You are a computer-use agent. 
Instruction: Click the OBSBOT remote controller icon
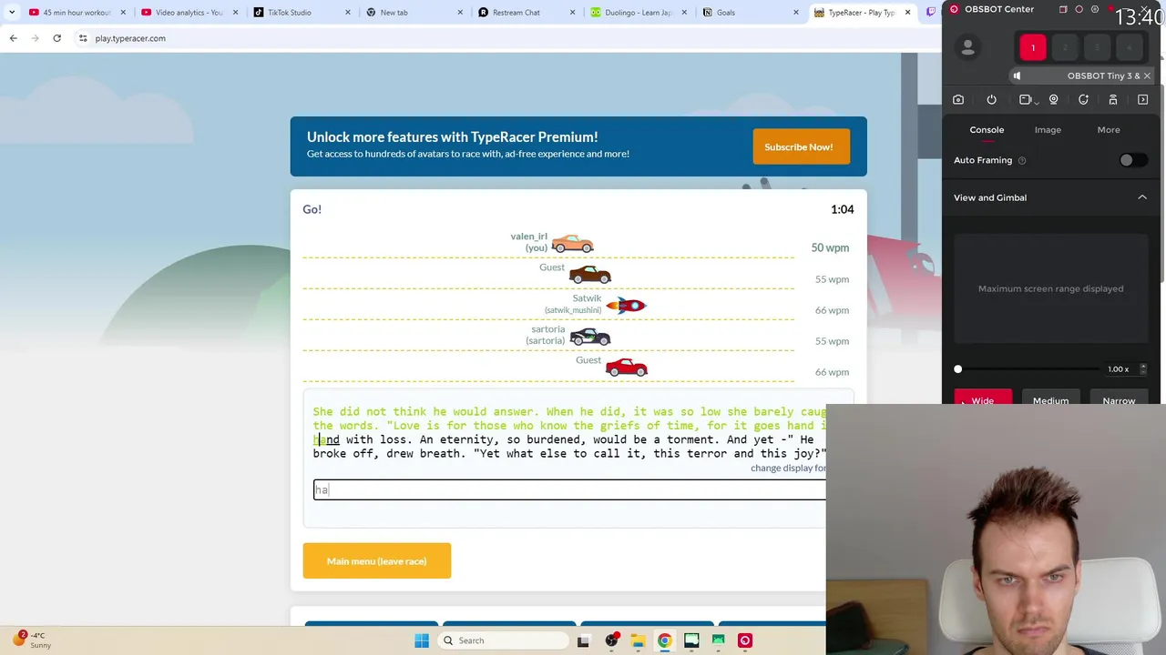[1112, 100]
